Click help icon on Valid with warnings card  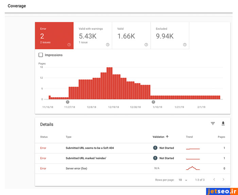(108, 45)
